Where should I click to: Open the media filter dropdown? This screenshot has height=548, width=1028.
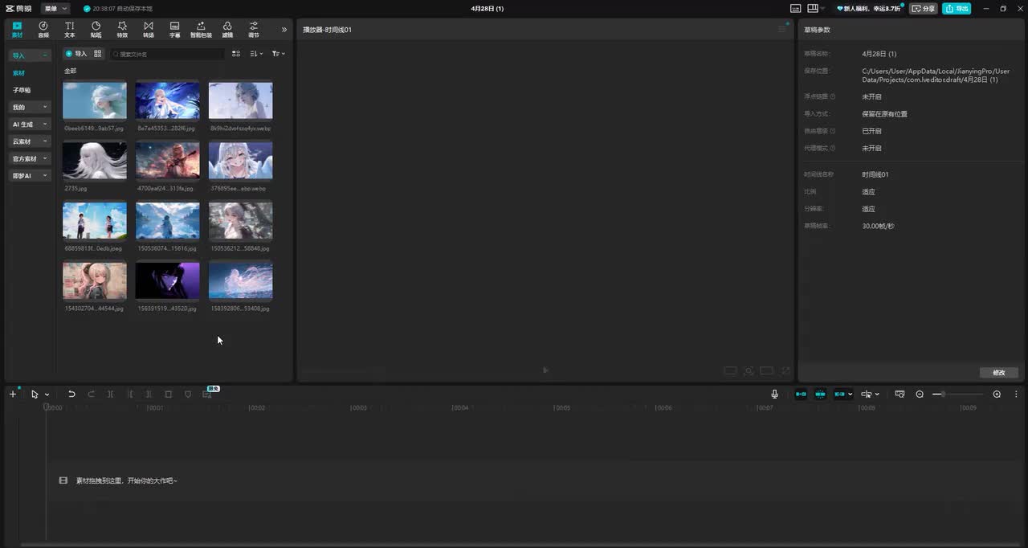(x=278, y=54)
